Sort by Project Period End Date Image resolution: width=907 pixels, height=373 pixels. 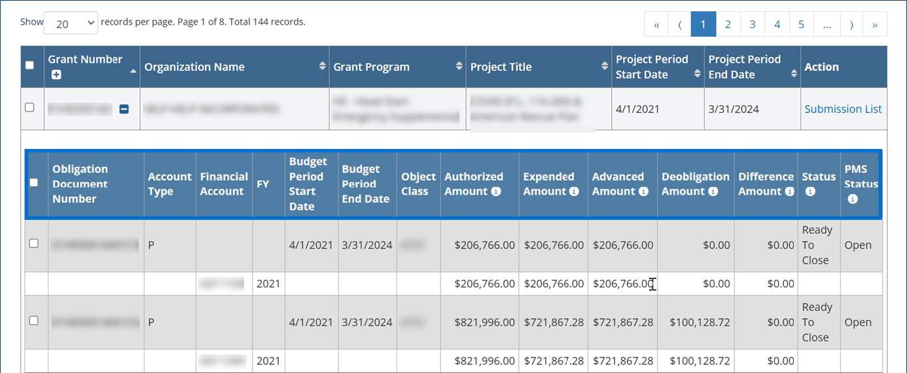pyautogui.click(x=794, y=74)
